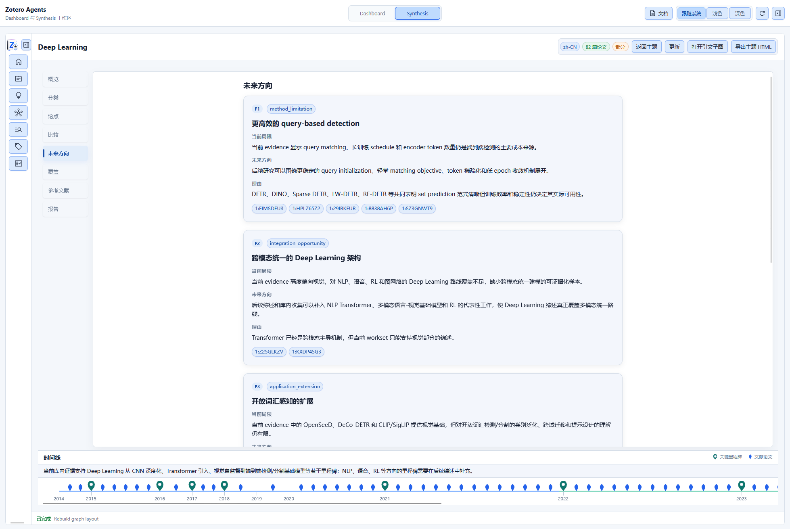
Task: Click heading 跨模态统一的 Deep Learning 架构
Action: pyautogui.click(x=306, y=258)
